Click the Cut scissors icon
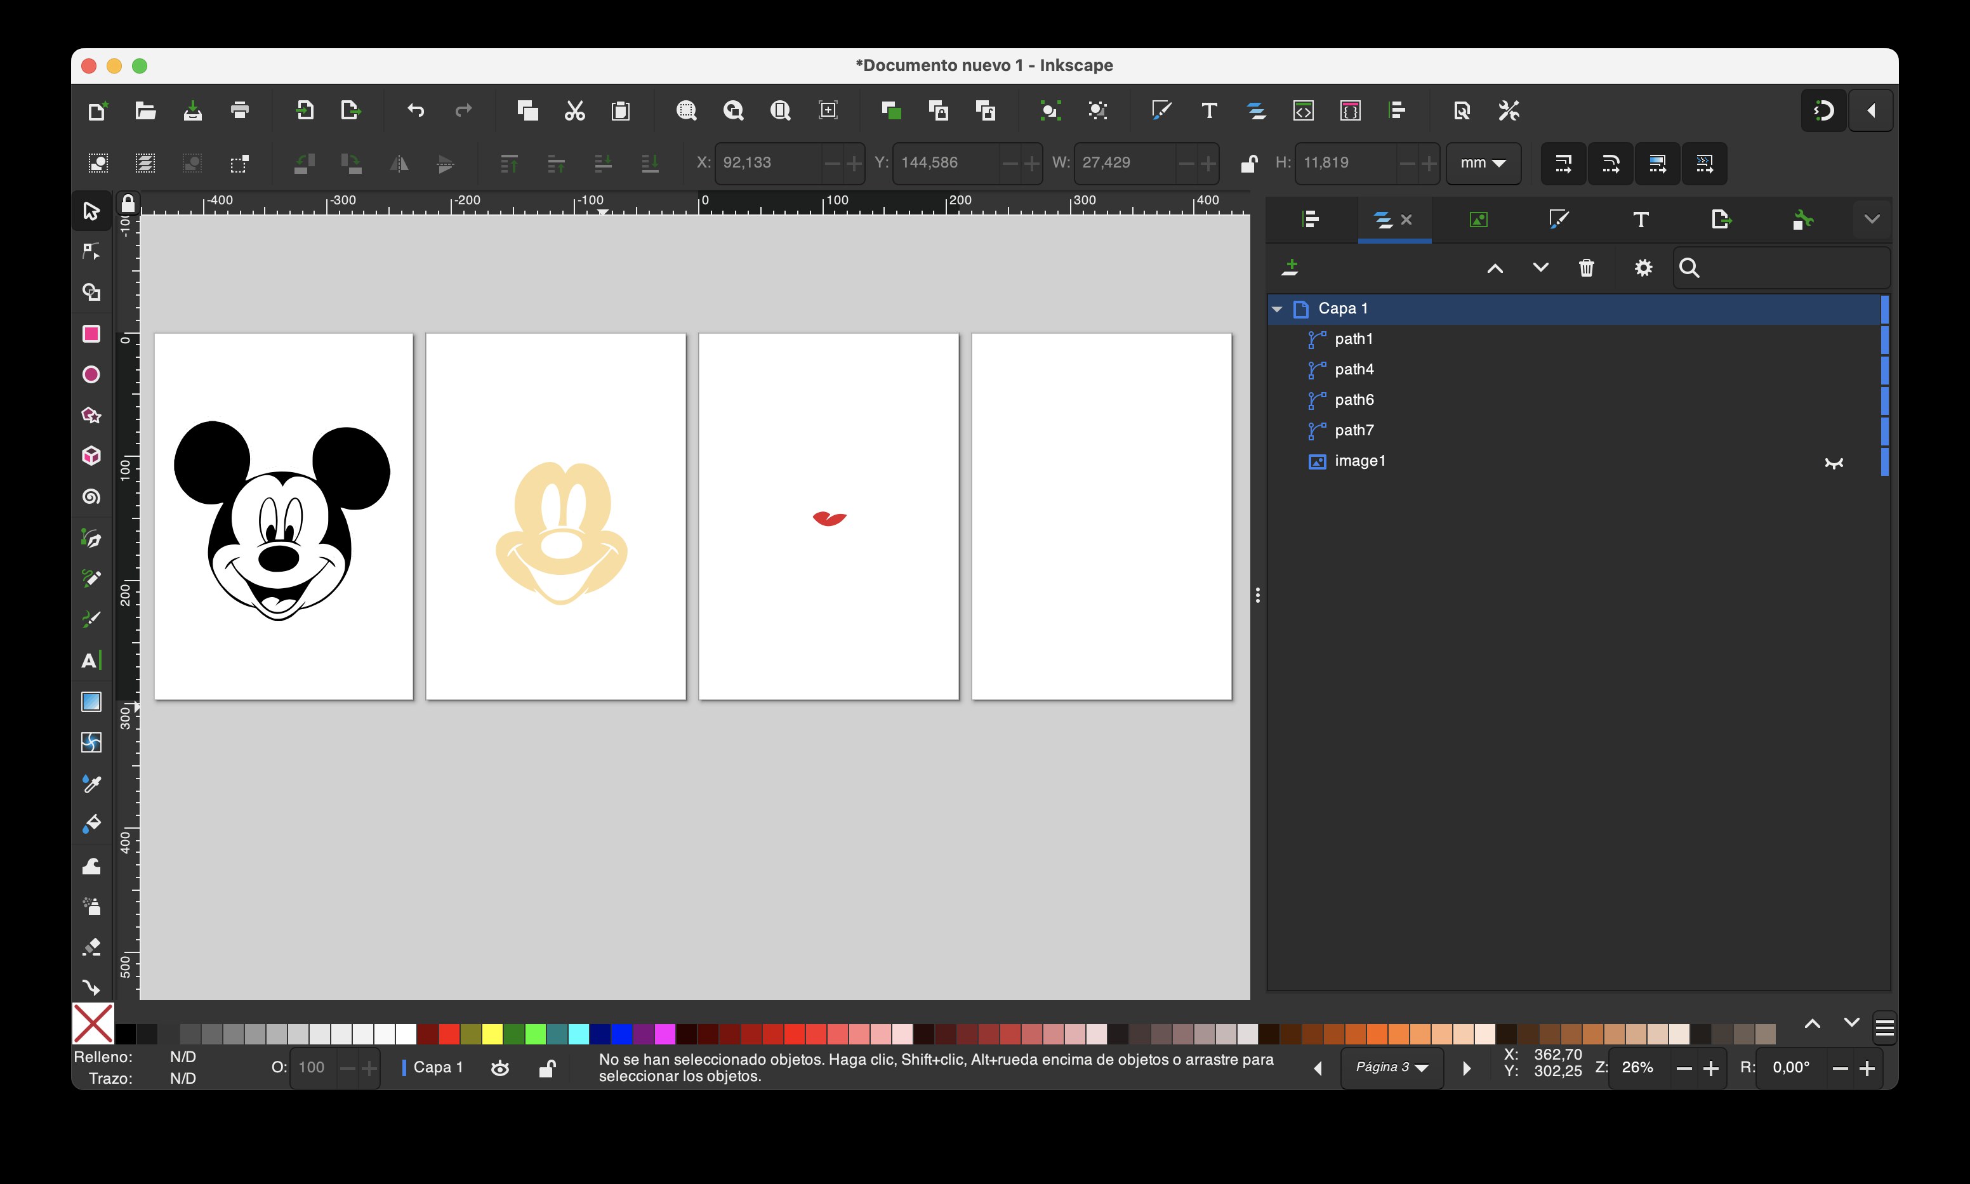 pos(574,110)
